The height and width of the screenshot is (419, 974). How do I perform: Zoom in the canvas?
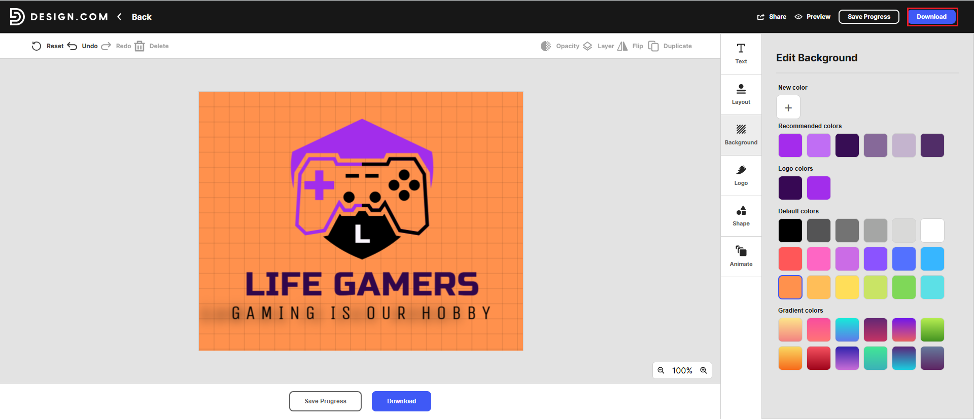coord(704,370)
